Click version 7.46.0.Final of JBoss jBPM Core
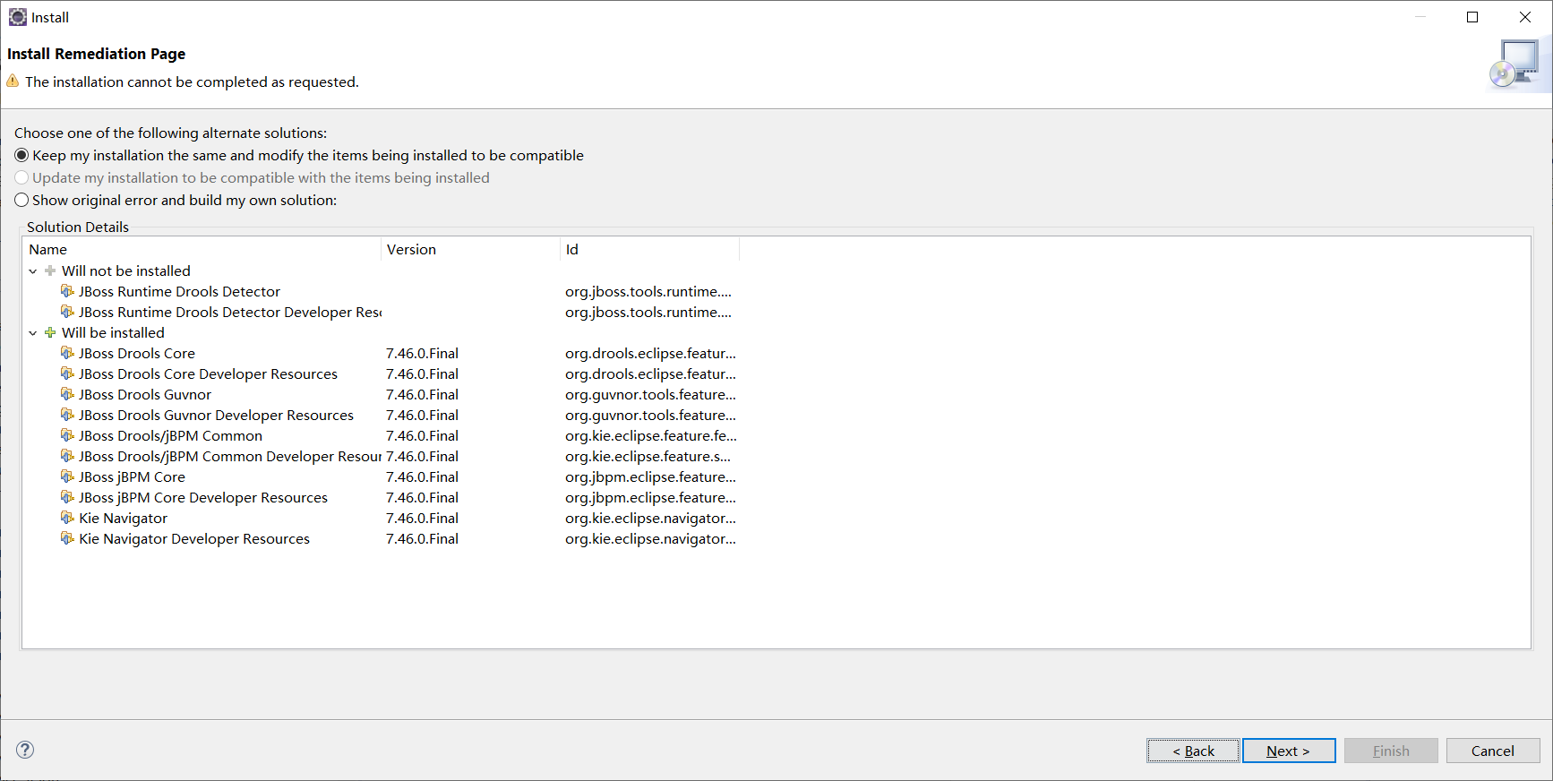1553x781 pixels. 422,476
